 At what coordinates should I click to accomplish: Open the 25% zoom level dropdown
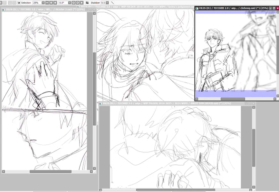click(x=43, y=3)
